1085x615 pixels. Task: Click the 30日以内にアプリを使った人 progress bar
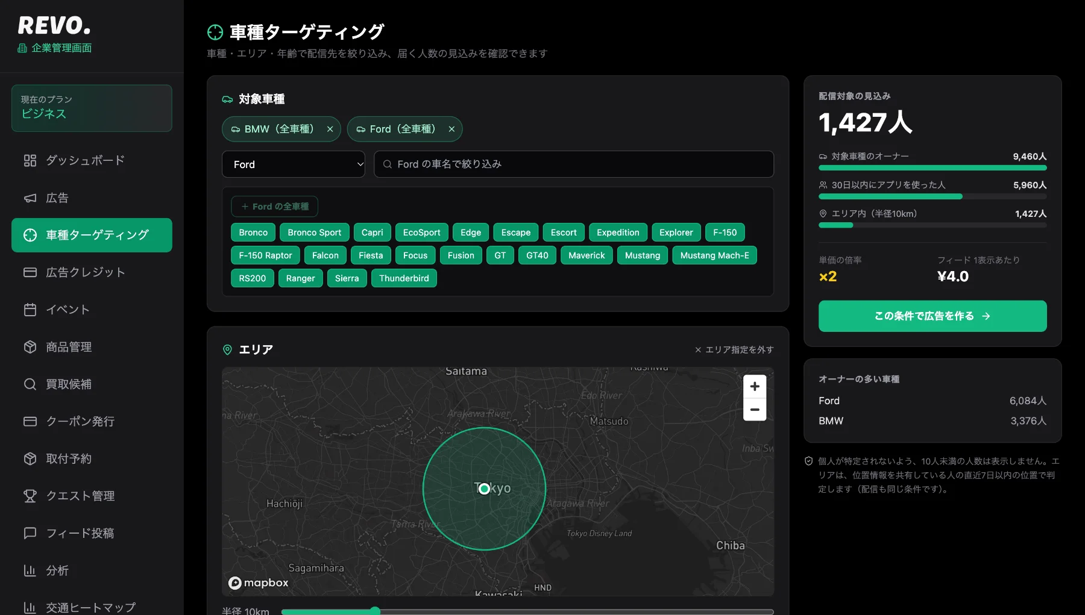[x=932, y=196]
